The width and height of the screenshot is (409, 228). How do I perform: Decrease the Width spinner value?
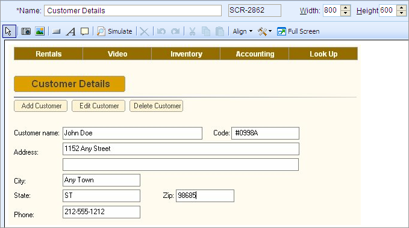coord(345,13)
